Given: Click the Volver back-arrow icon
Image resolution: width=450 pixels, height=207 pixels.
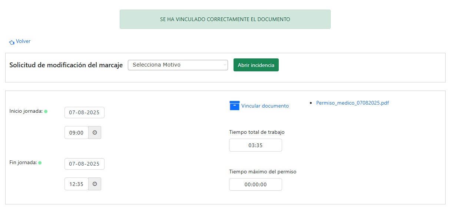Looking at the screenshot, I should (12, 42).
